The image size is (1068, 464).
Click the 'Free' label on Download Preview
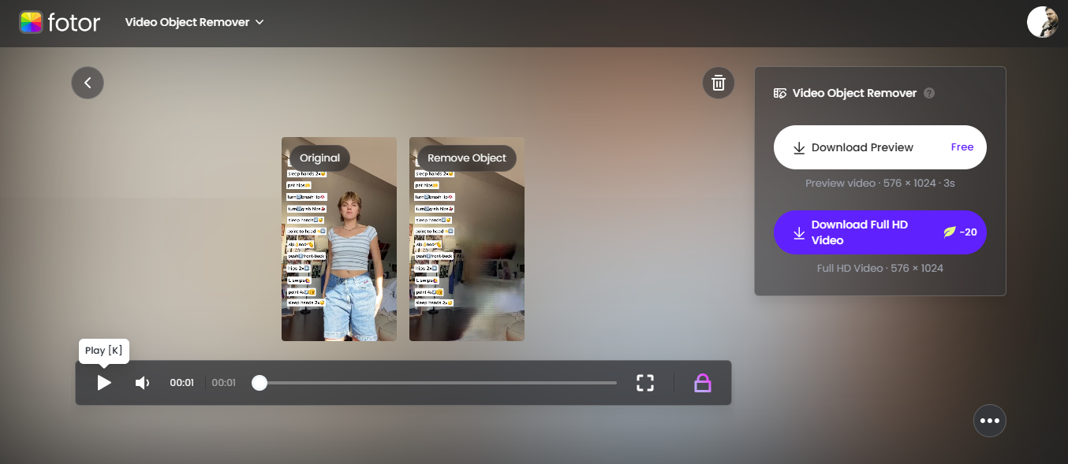962,147
